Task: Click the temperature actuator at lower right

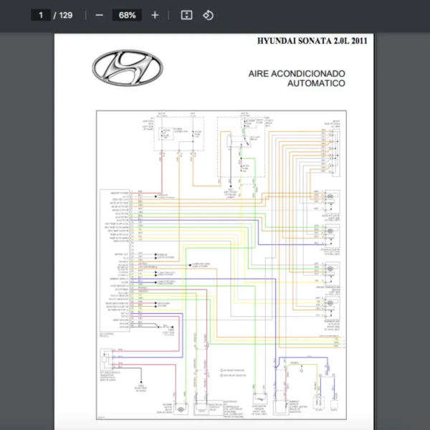Action: (331, 305)
